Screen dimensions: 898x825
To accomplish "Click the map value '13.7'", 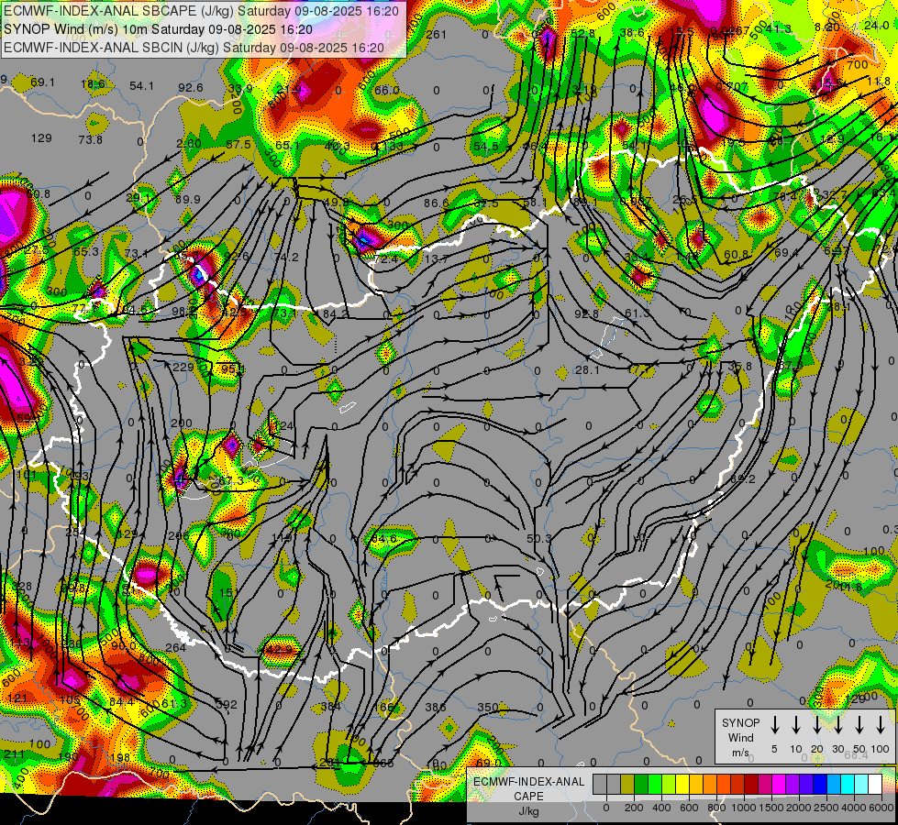I will (437, 258).
